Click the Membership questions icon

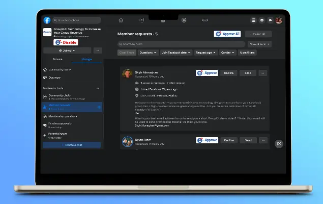[45, 116]
